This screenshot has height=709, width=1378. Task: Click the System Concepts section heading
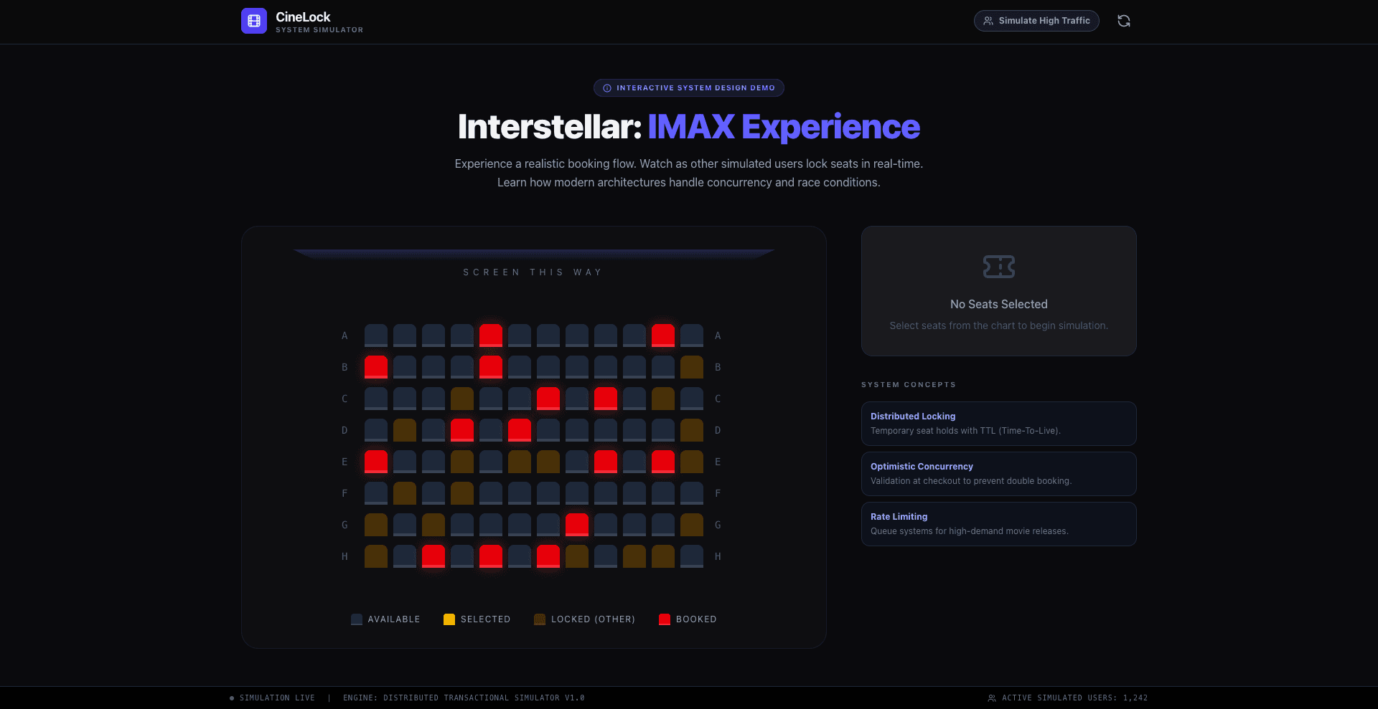click(x=909, y=385)
